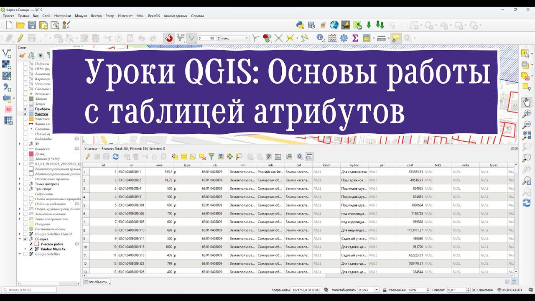Click the bydoc column header
Screen dimensions: 535x301
coord(354,165)
